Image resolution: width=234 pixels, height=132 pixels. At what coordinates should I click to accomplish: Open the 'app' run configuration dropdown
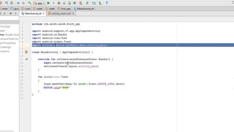[39, 3]
